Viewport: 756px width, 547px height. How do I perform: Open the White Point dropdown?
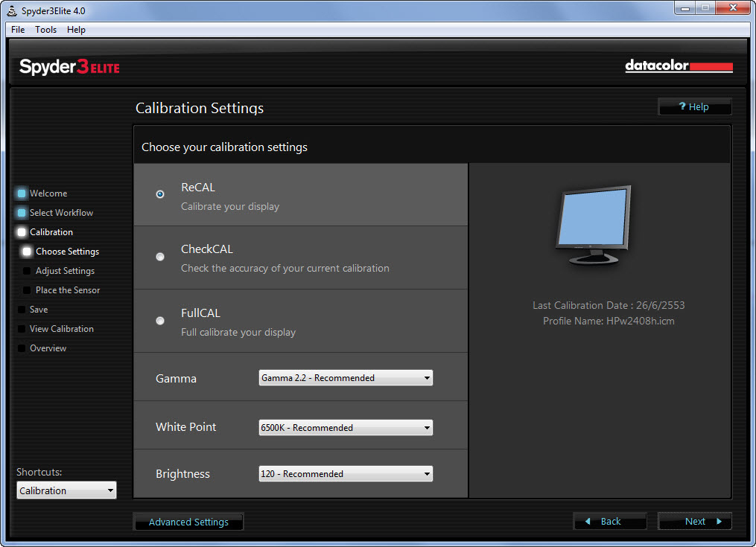(345, 428)
